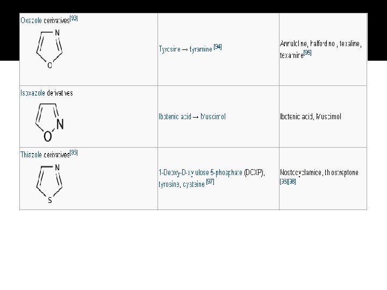The height and width of the screenshot is (290, 387).
Task: Open the Muscimol link in middle column
Action: click(213, 117)
